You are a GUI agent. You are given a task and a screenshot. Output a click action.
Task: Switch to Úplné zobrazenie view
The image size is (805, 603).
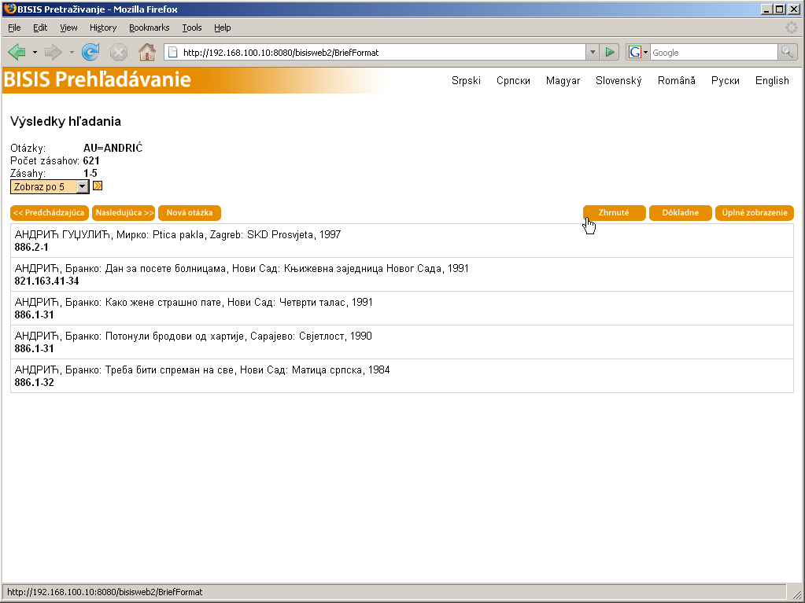(754, 213)
